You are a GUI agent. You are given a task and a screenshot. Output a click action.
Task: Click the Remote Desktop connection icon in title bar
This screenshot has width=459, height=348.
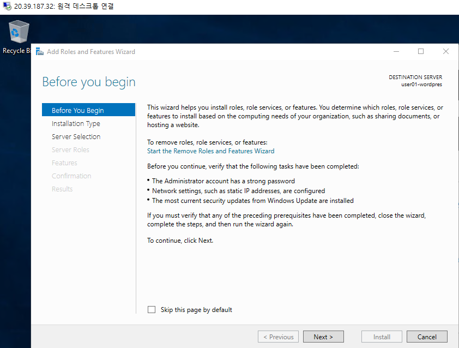coord(7,6)
